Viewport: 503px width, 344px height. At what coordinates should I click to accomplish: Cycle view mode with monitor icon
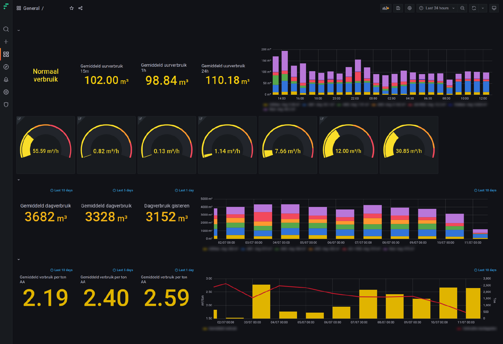coord(494,8)
